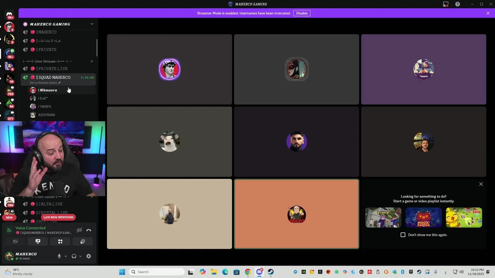
Task: Dismiss the Streamer Mode banner
Action: (488, 13)
